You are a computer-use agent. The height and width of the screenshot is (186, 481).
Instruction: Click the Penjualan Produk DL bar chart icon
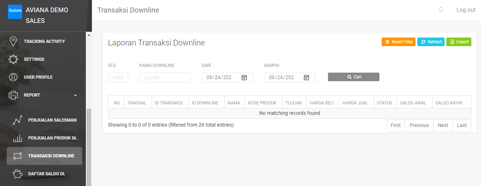point(18,138)
